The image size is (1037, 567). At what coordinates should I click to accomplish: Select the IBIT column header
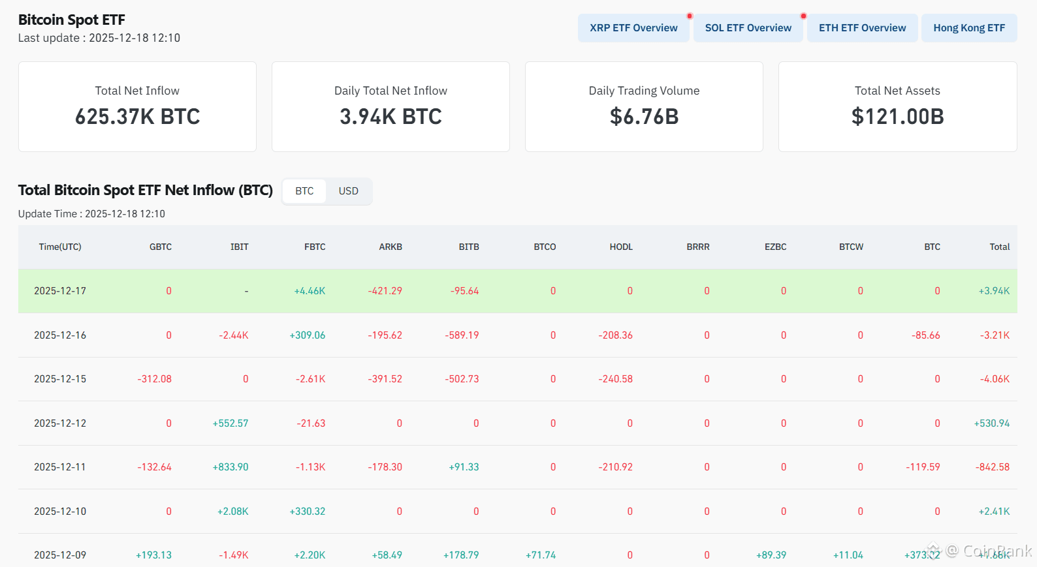pos(239,247)
